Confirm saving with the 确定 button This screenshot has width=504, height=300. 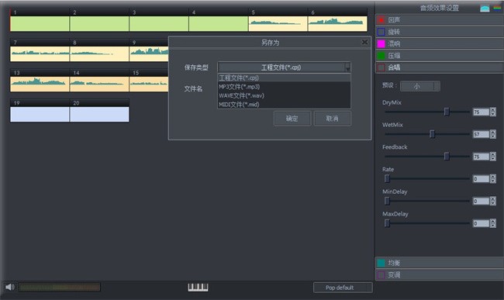pos(292,119)
